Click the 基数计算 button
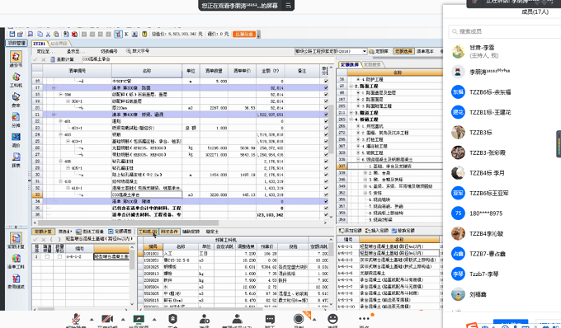561x328 pixels. (62, 59)
